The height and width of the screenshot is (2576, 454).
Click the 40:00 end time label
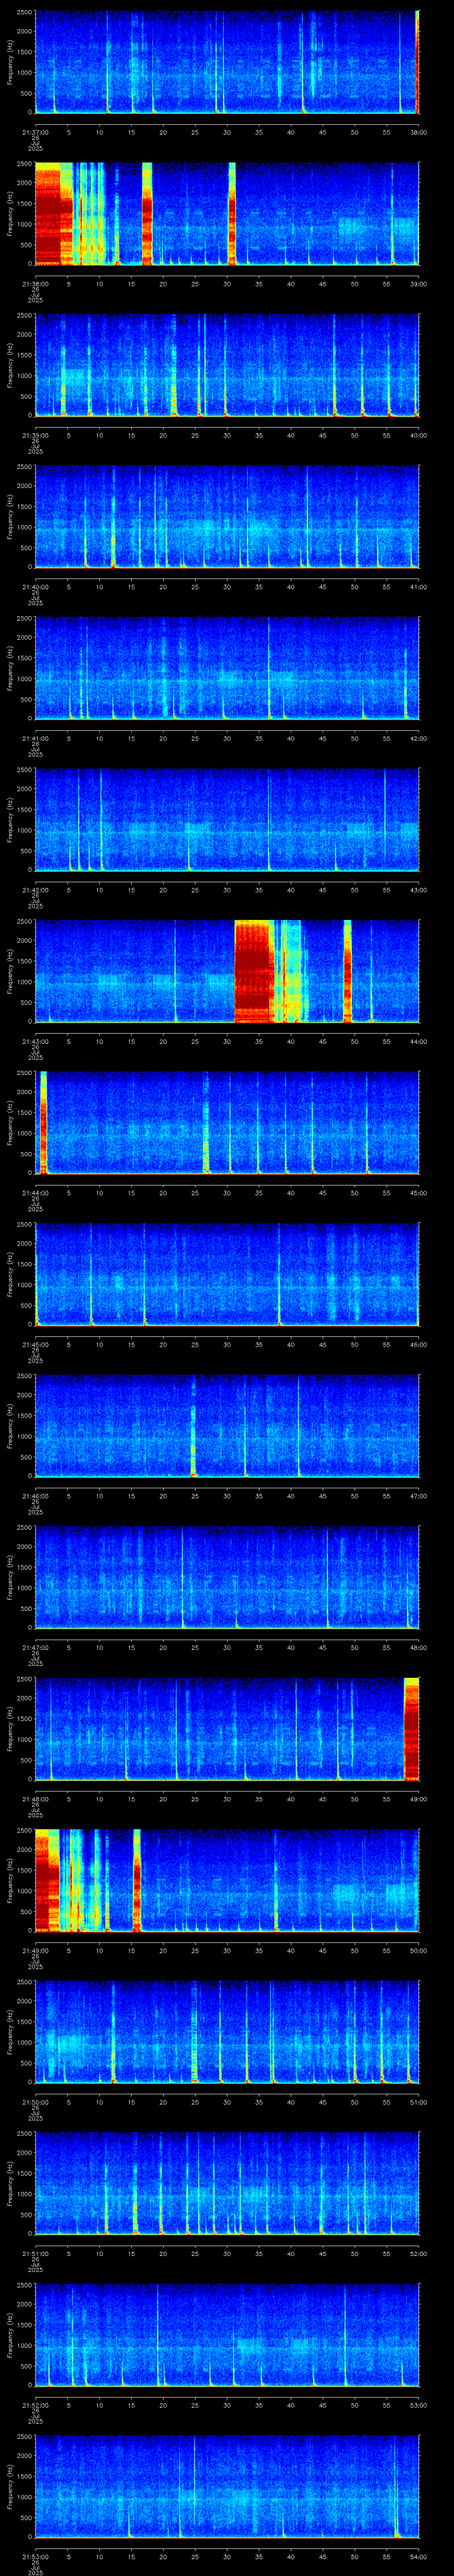tap(418, 435)
